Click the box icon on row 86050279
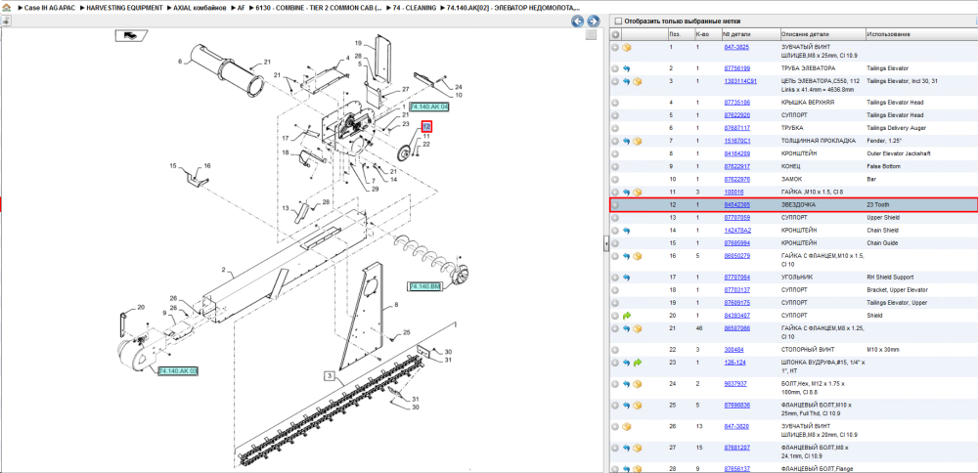The image size is (978, 473). tap(637, 256)
